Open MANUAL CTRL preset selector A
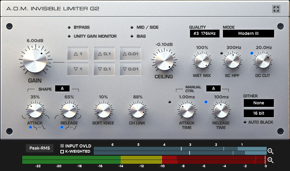The height and width of the screenshot is (171, 290). pos(213,88)
